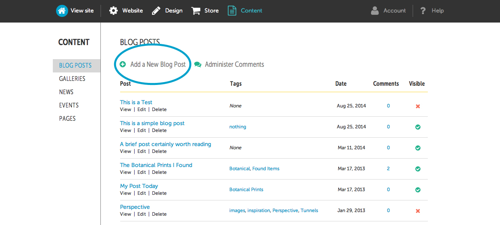Go to Events in the sidebar
This screenshot has height=225, width=500.
tap(69, 105)
